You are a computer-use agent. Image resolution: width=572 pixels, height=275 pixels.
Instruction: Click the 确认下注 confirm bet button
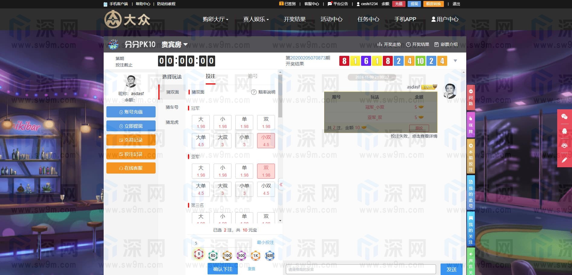click(222, 269)
